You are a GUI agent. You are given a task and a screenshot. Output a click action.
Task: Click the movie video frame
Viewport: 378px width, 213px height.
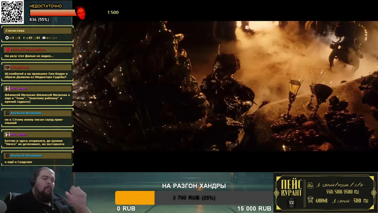[x=225, y=86]
